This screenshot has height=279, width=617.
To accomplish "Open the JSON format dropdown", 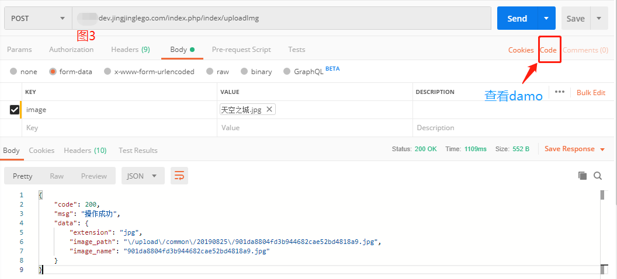I will click(142, 176).
